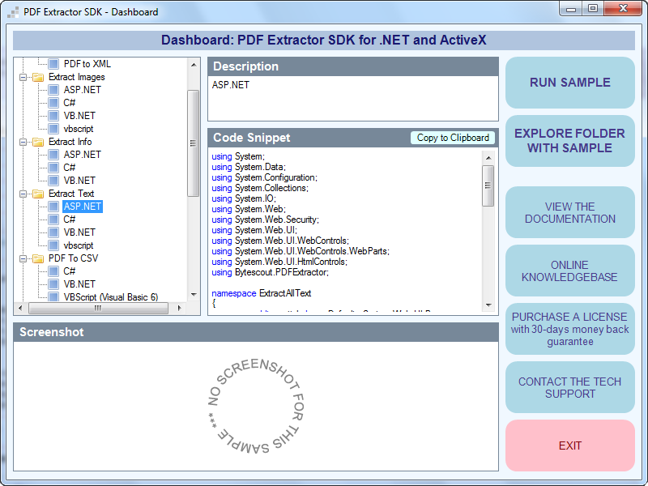This screenshot has width=648, height=486.
Task: Select the VB.NET icon under Extract Images
Action: pos(53,116)
